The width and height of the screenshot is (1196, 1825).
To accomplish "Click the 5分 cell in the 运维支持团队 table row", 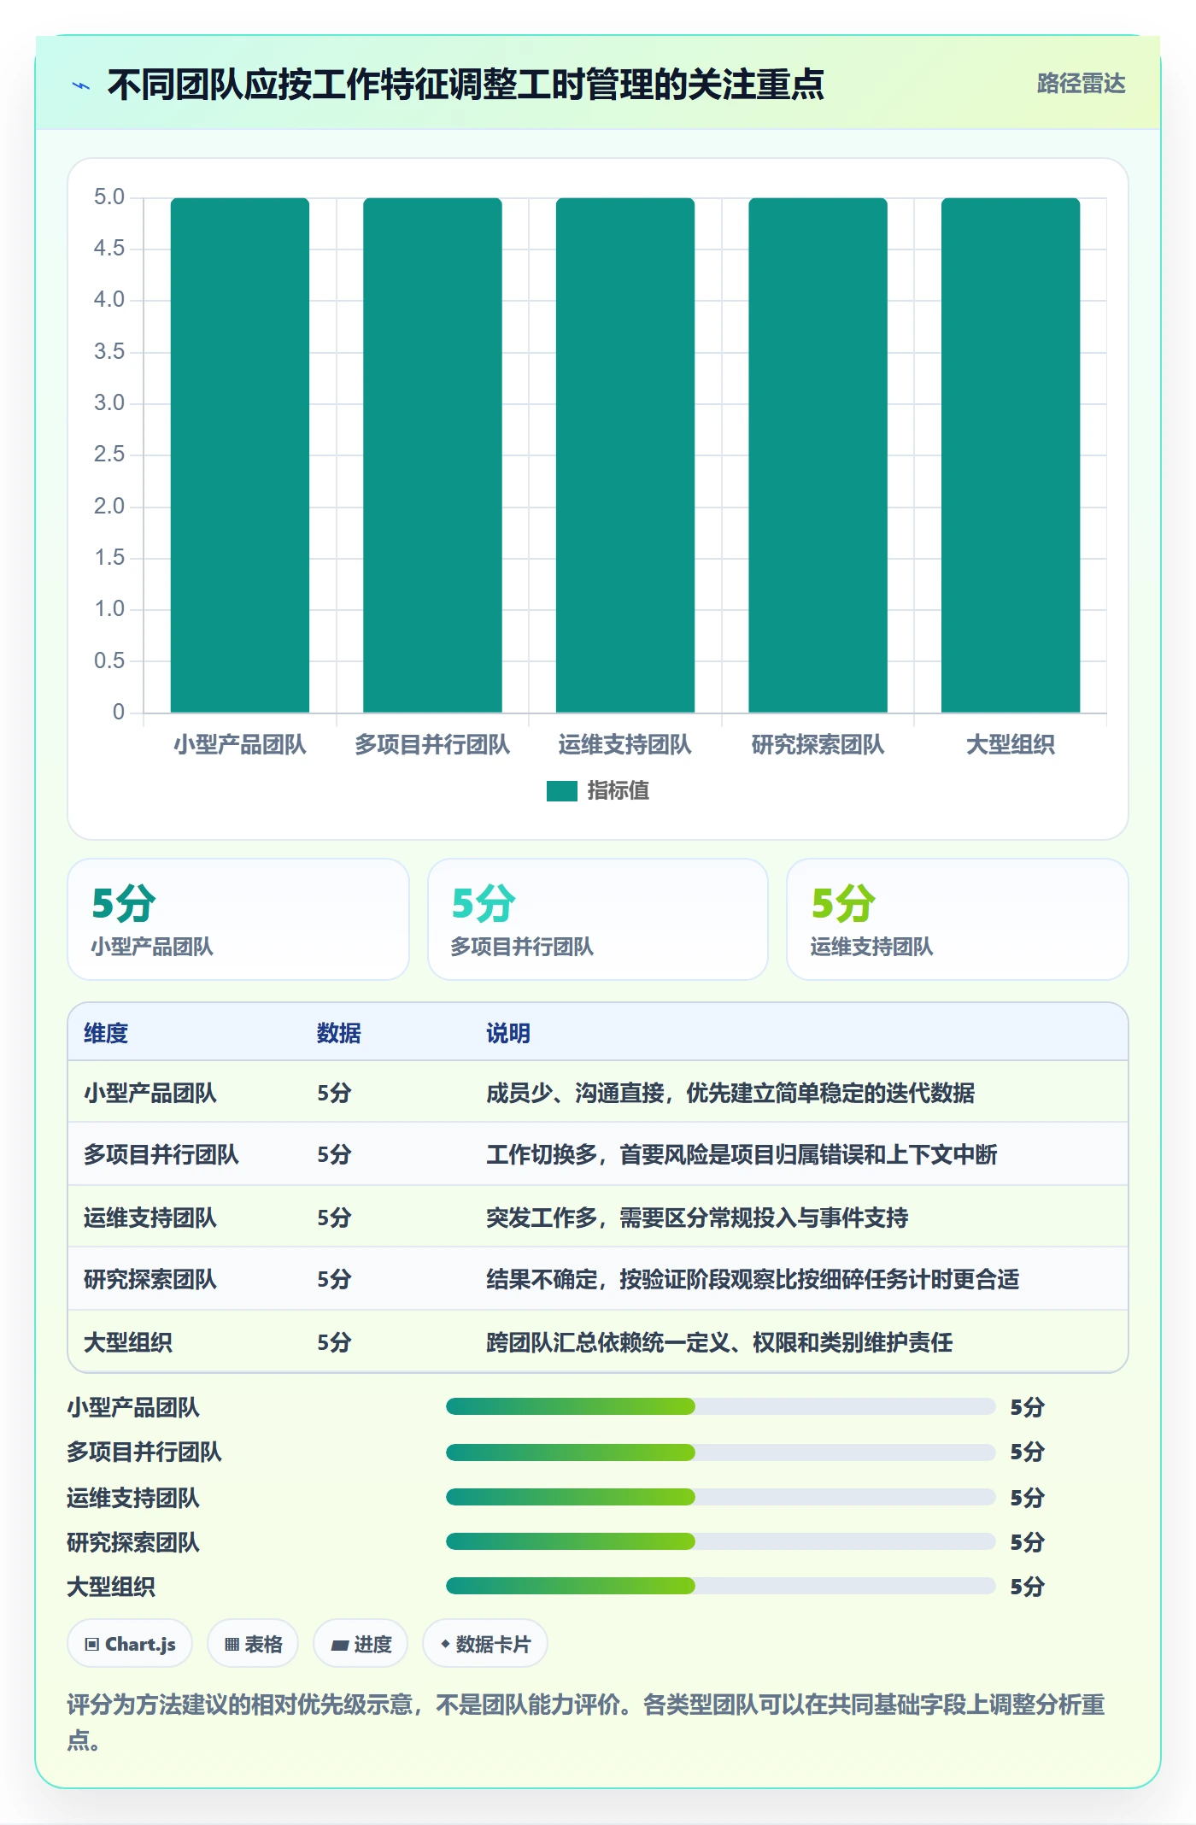I will pos(334,1218).
